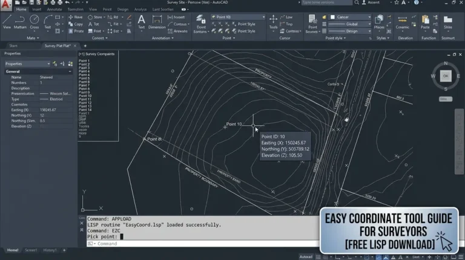
Task: Select Point 10 in the Survey Ciompaints list
Action: click(x=85, y=96)
